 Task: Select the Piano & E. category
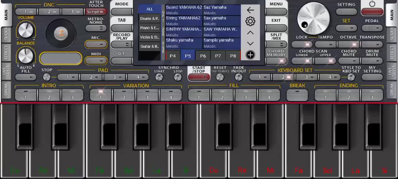(x=150, y=28)
